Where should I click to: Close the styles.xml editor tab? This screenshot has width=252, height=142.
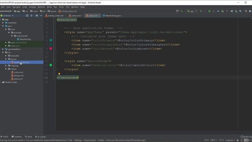pyautogui.click(x=99, y=16)
